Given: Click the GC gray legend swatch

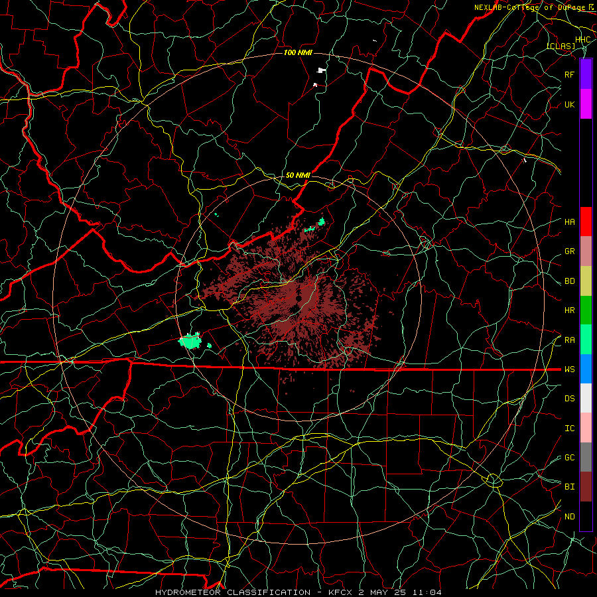Looking at the screenshot, I should (586, 457).
